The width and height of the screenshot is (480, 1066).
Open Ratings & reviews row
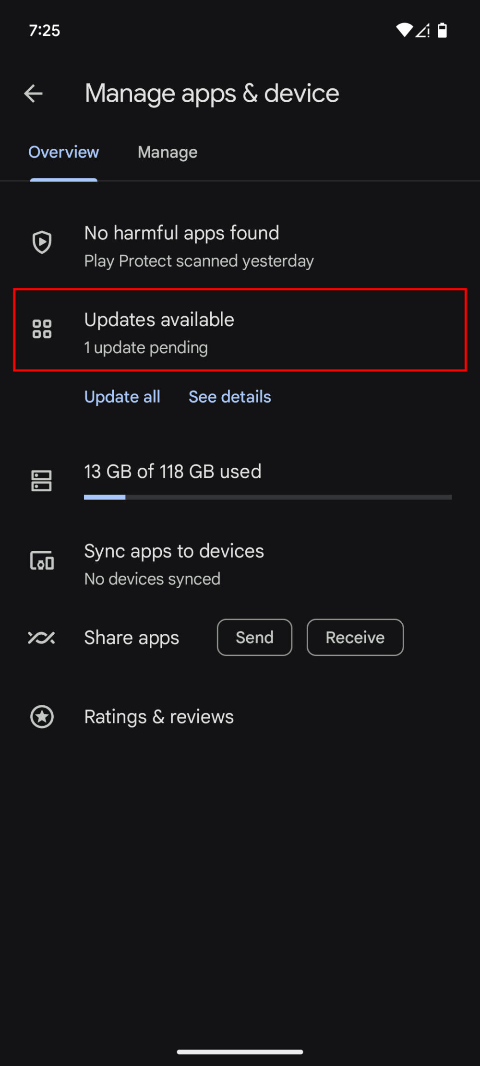pos(158,717)
